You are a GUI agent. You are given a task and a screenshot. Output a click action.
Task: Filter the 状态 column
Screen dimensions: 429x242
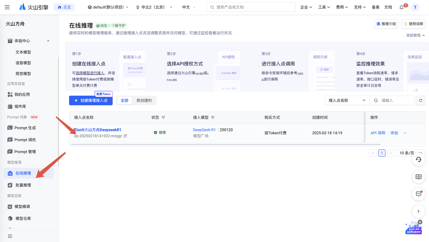tap(163, 117)
